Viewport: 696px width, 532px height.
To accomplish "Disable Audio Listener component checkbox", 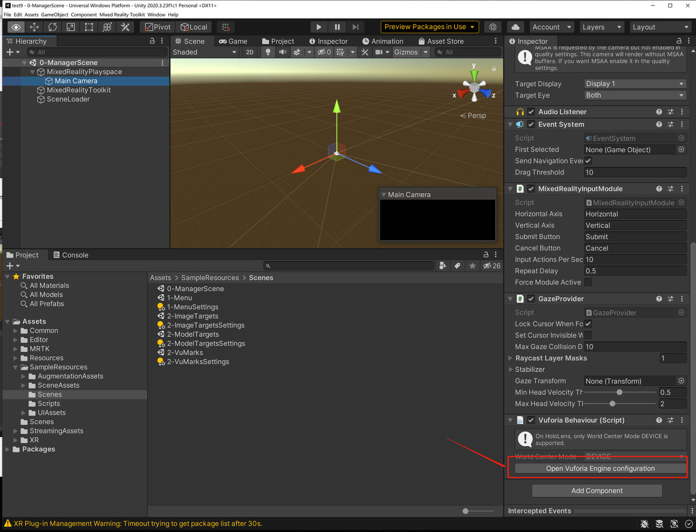I will (531, 112).
